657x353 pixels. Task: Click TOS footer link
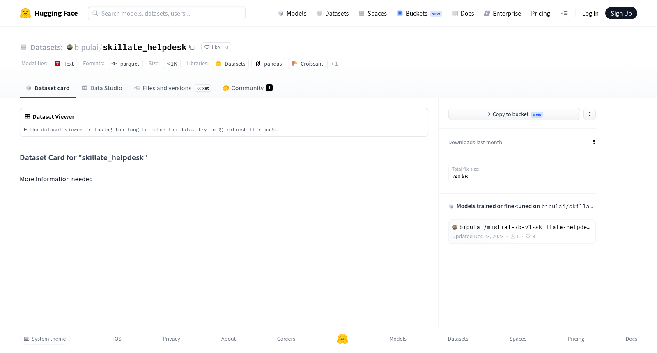[117, 339]
